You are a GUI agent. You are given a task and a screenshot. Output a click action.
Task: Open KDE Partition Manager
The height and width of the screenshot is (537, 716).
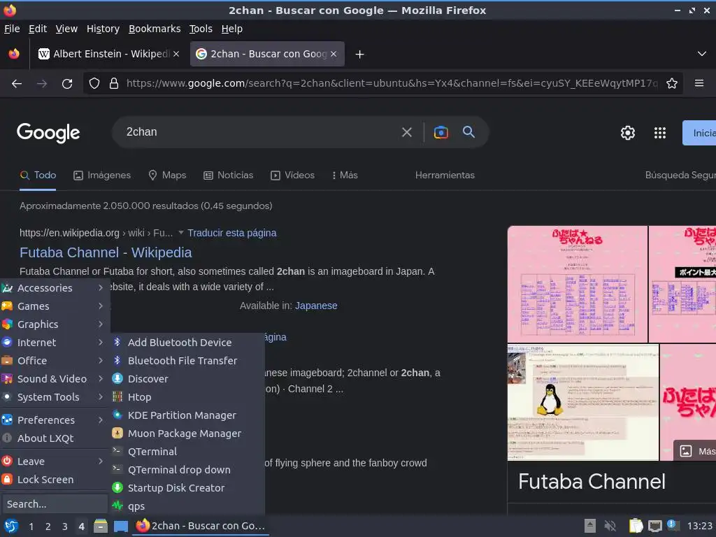pyautogui.click(x=188, y=415)
